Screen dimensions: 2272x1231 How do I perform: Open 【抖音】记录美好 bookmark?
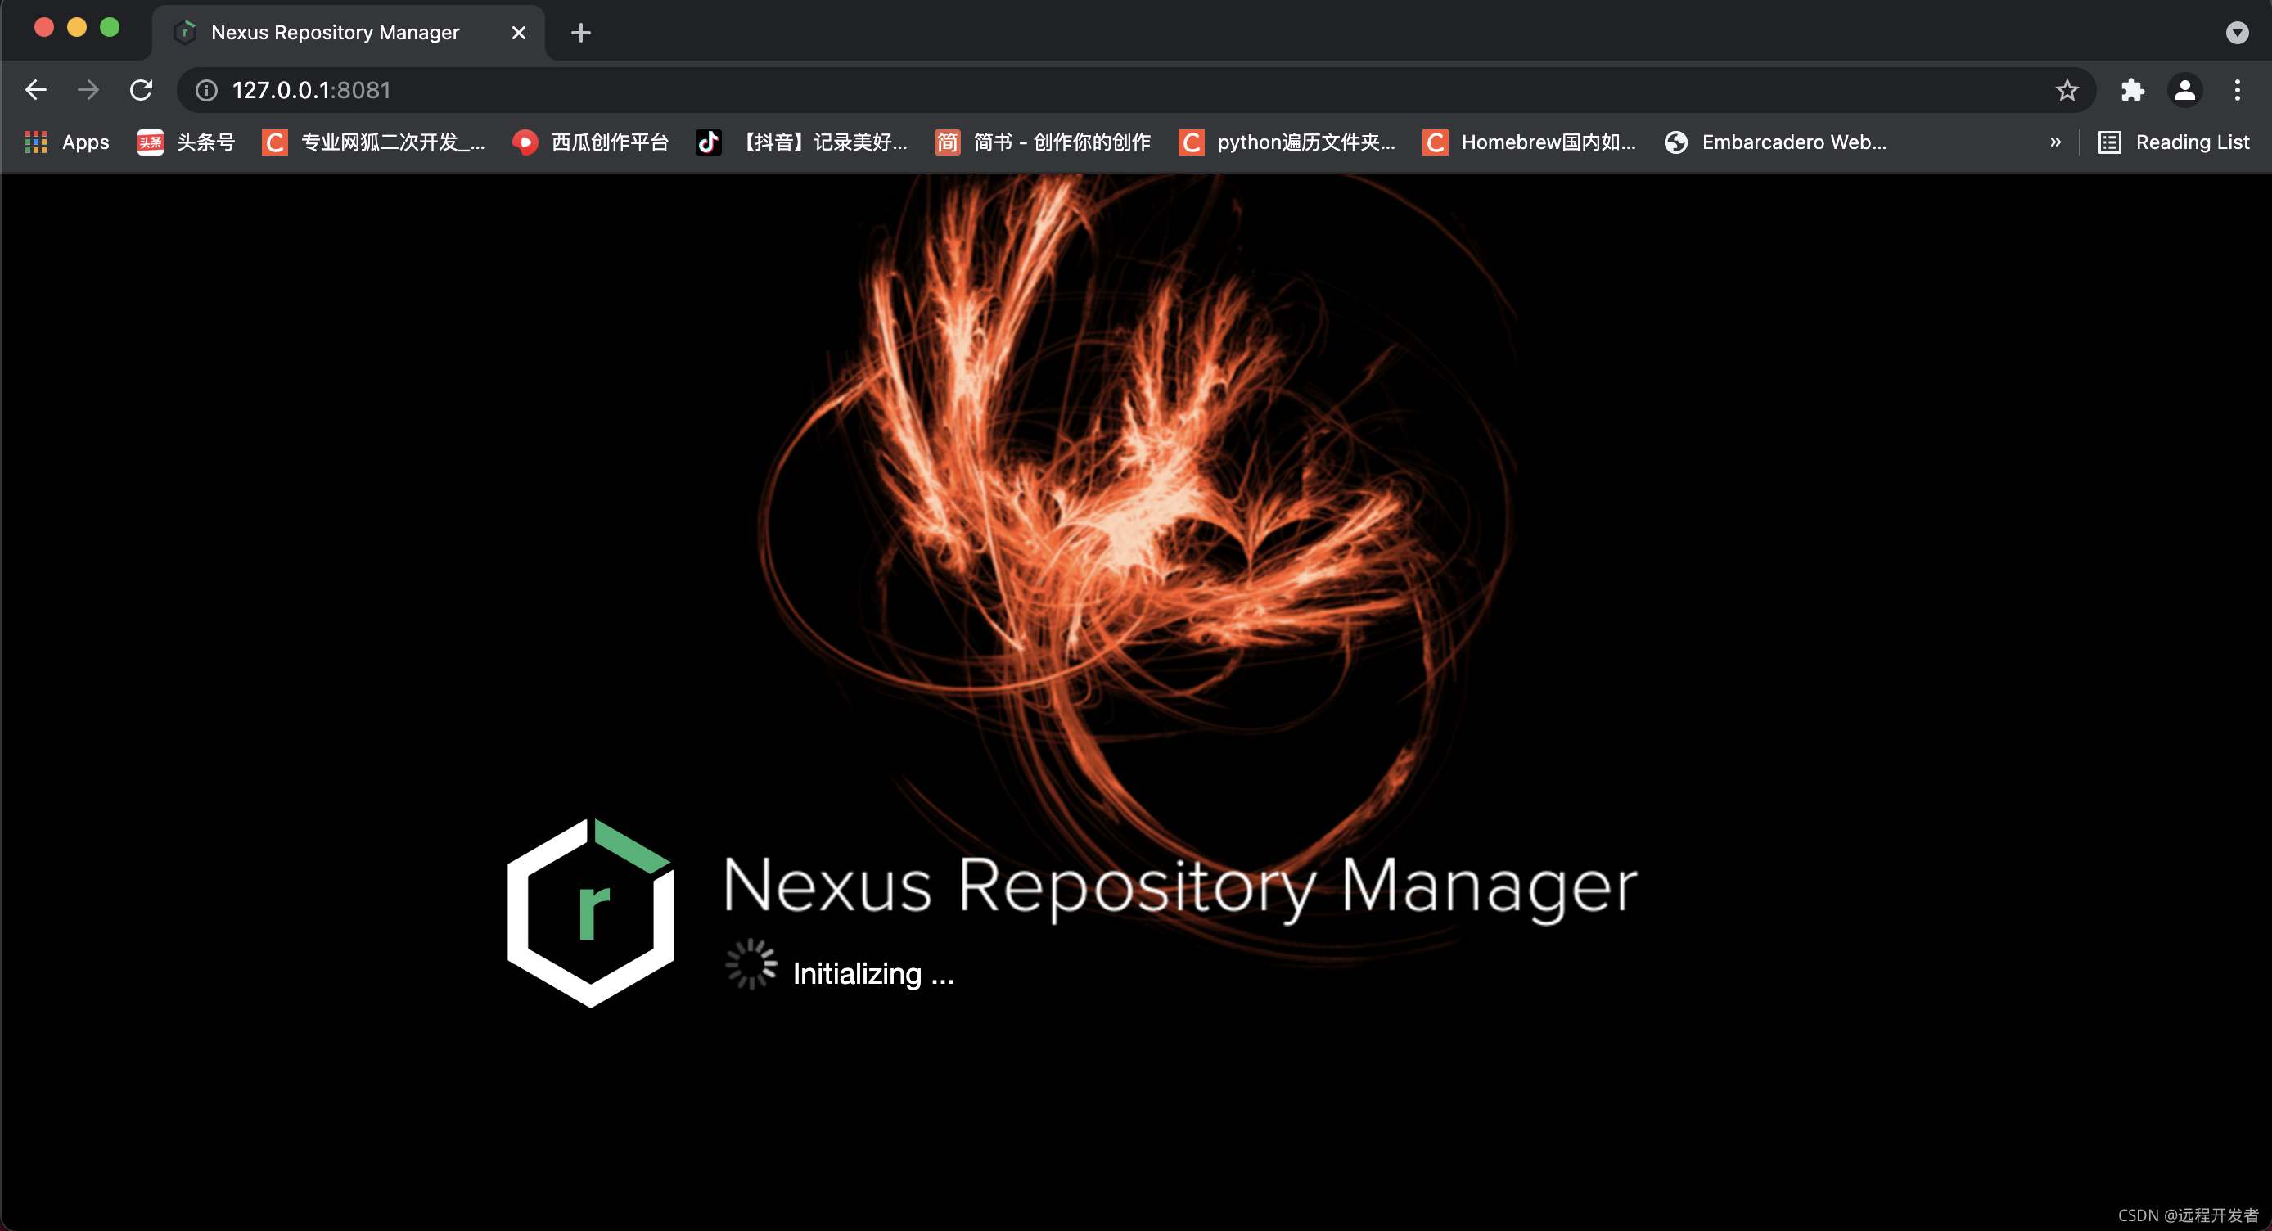[x=802, y=142]
